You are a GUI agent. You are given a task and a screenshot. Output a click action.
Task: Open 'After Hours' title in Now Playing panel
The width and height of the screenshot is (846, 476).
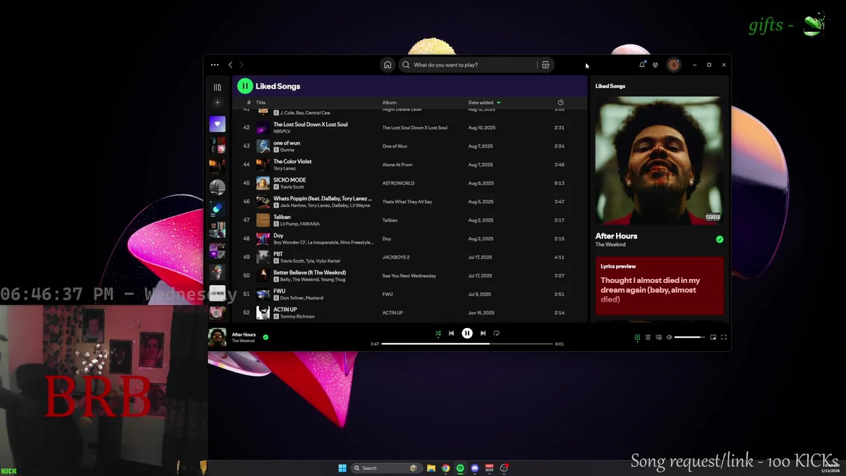[616, 236]
